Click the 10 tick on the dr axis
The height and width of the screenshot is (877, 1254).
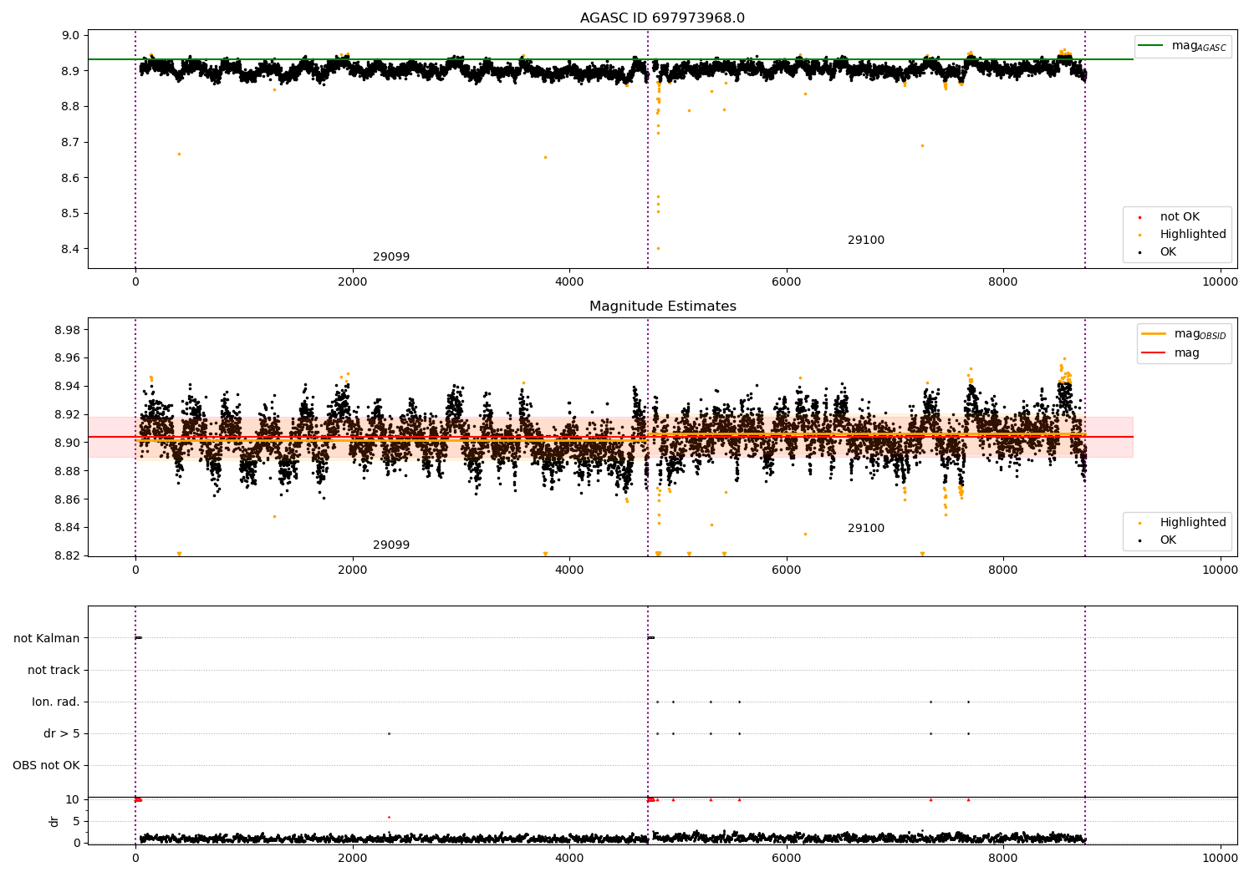coord(73,799)
